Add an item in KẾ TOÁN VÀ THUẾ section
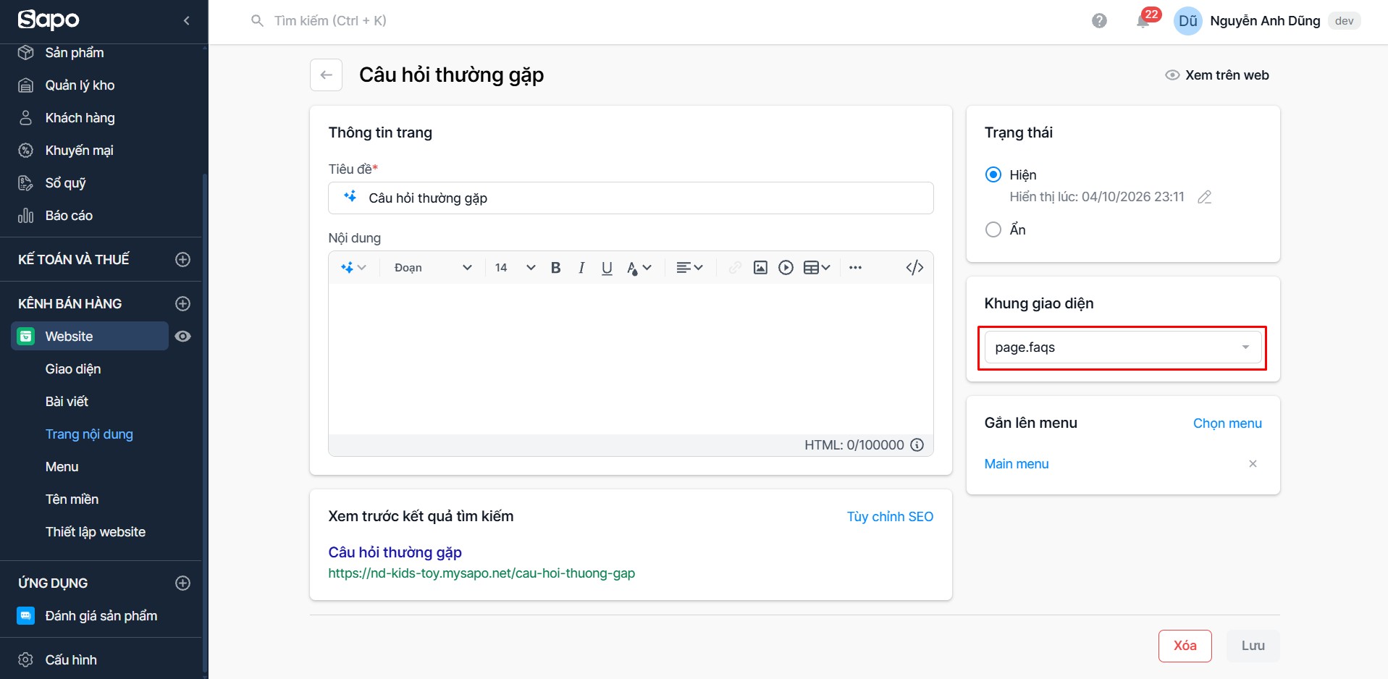The image size is (1388, 679). [x=183, y=259]
